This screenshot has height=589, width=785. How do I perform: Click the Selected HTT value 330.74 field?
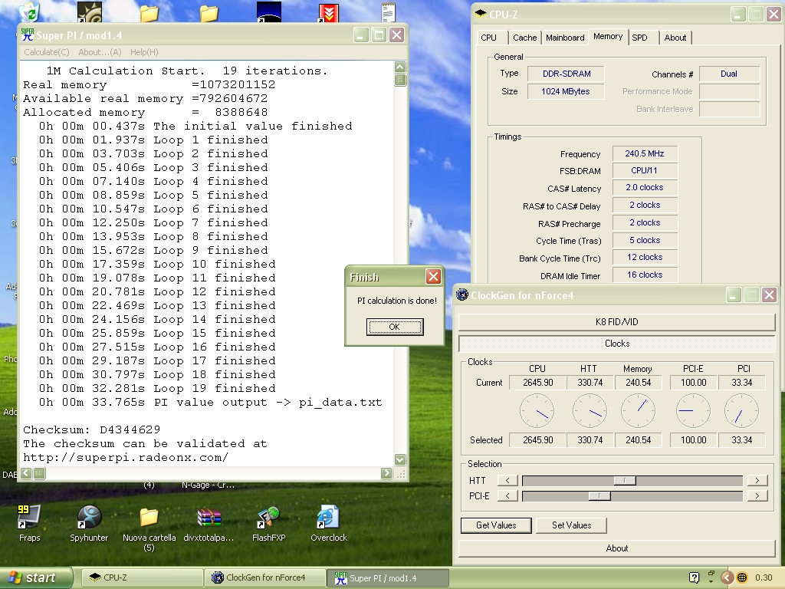coord(590,439)
